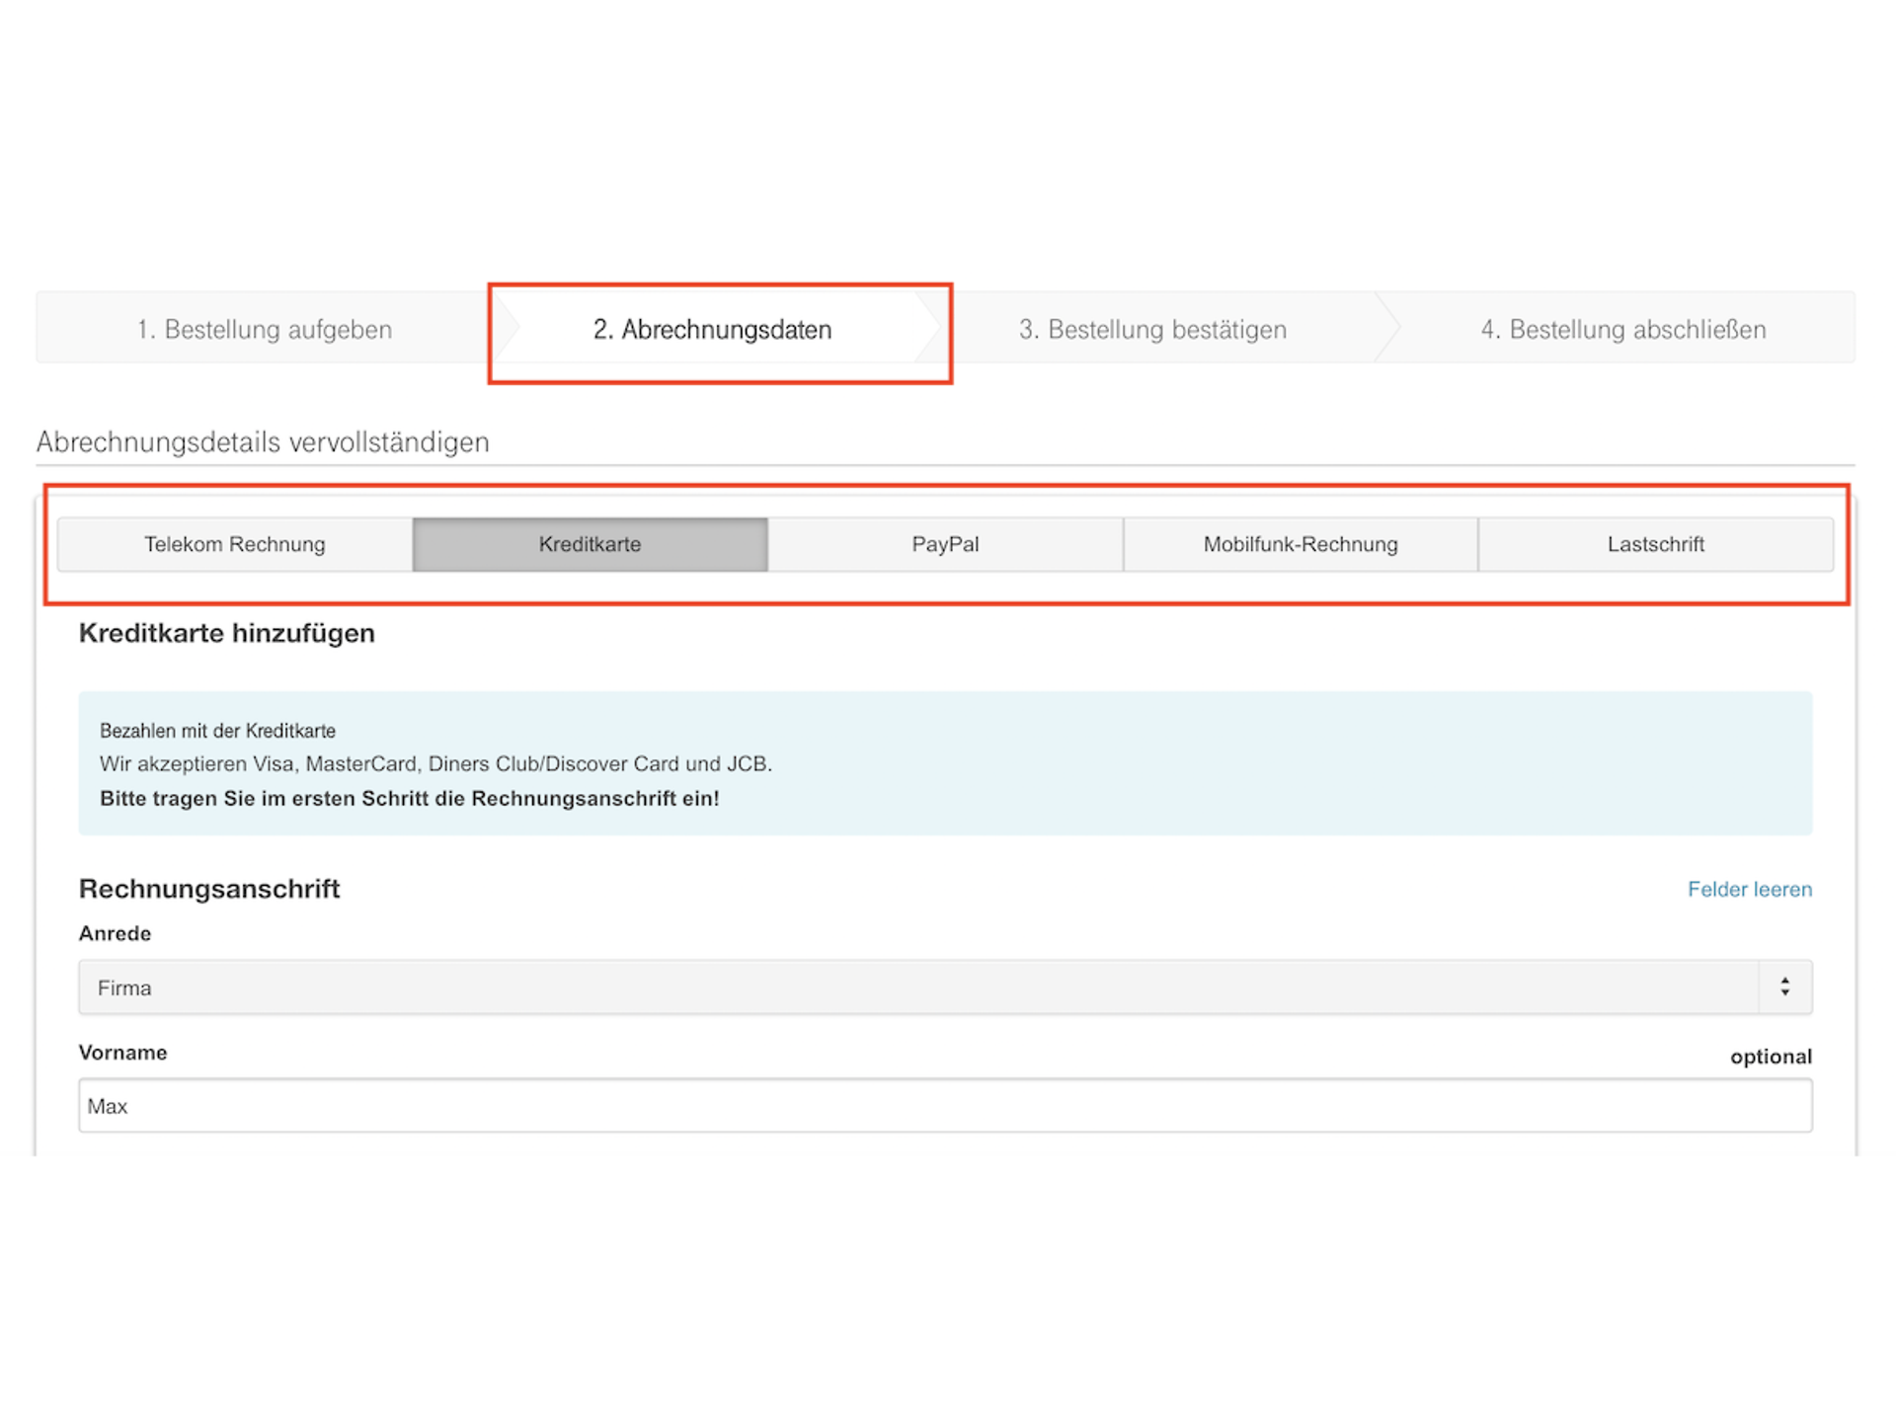The image size is (1896, 1422).
Task: Switch to the PayPal payment tab
Action: pos(944,544)
